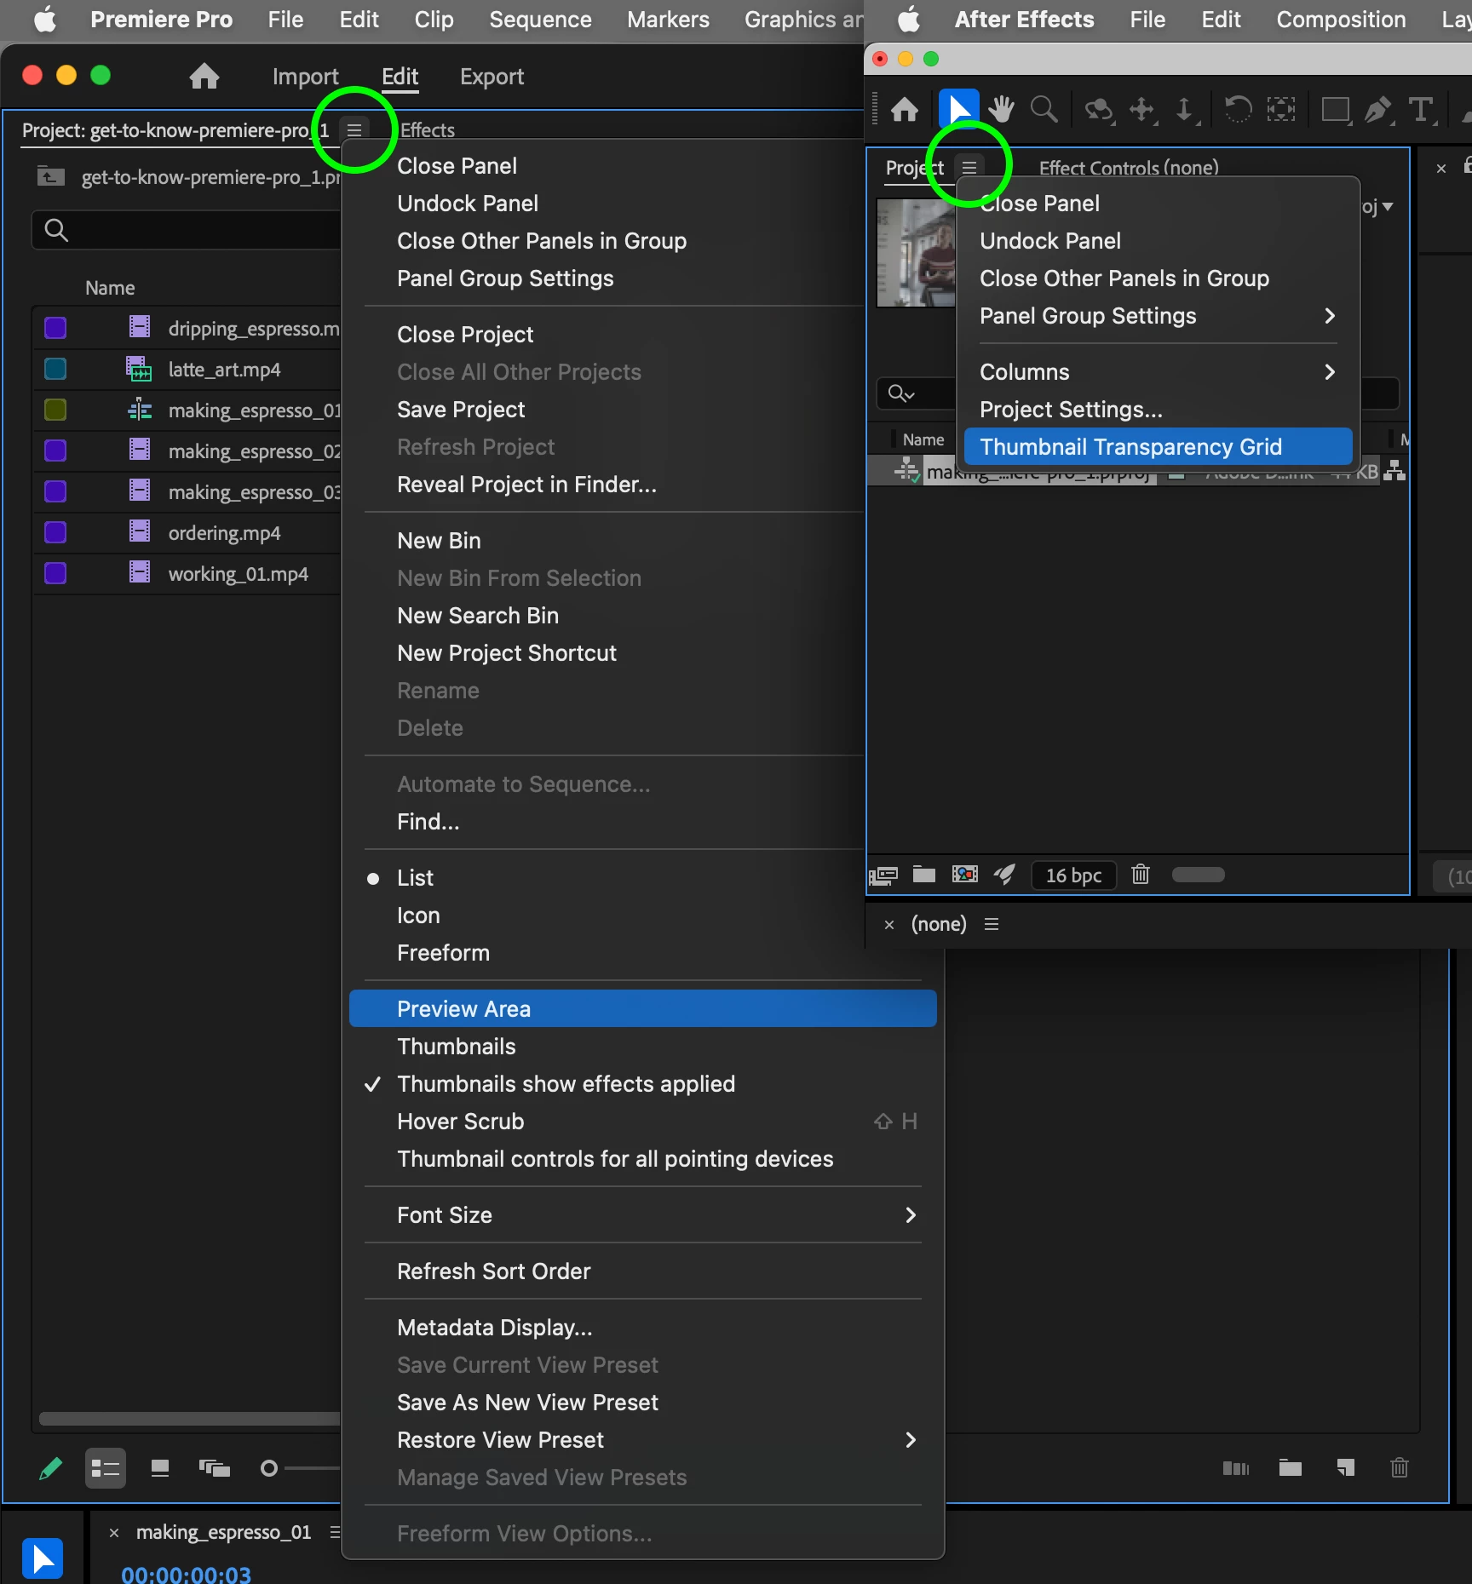This screenshot has width=1472, height=1584.
Task: Choose the Freeform view menu option
Action: tap(643, 953)
